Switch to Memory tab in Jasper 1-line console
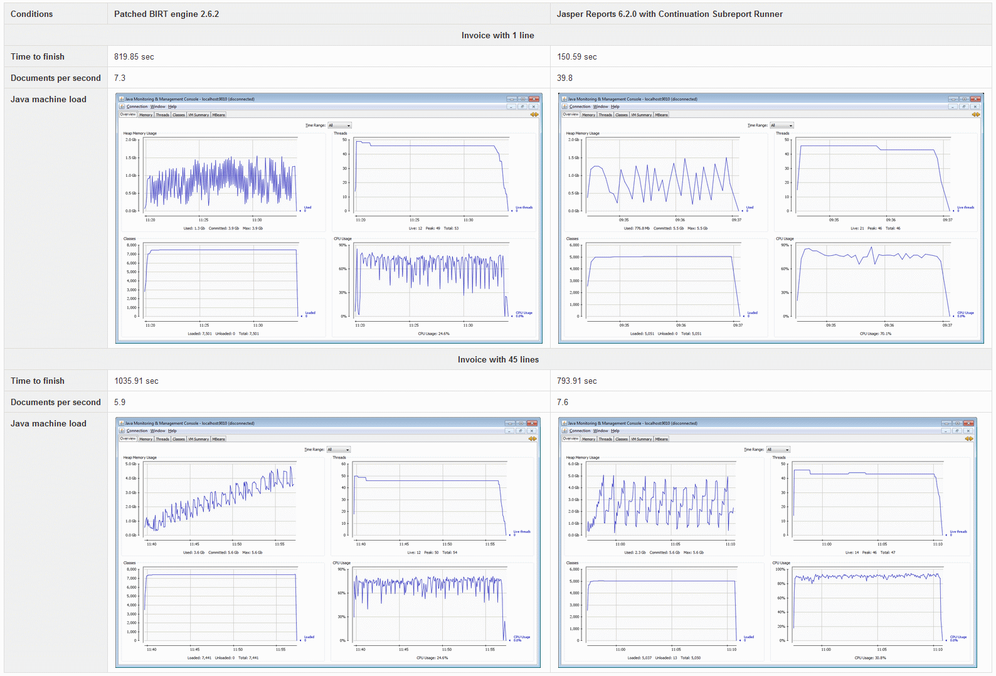The image size is (996, 676). tap(589, 115)
